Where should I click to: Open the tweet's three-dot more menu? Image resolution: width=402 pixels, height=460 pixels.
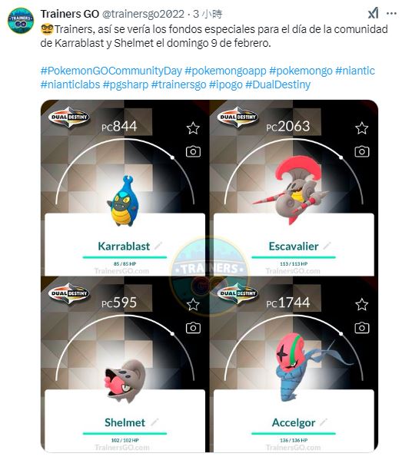coord(391,14)
